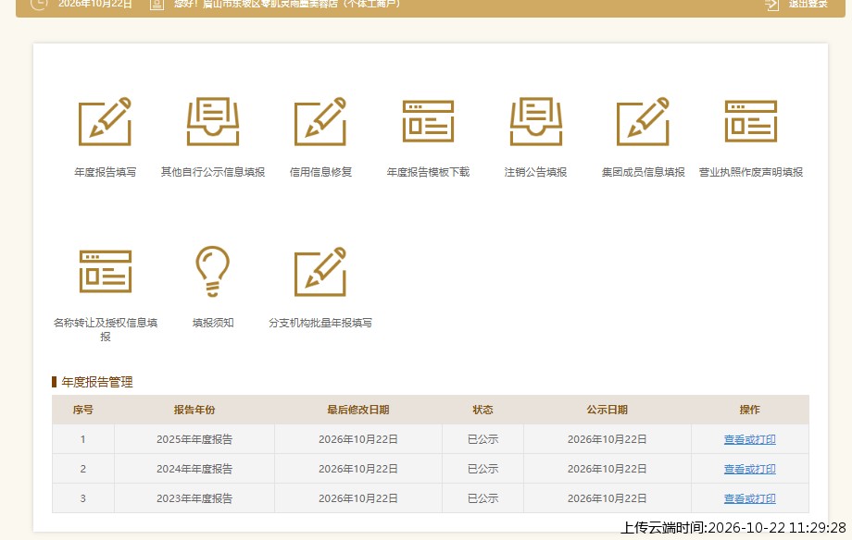Click the 分支机构批量年报填写 label

click(x=320, y=323)
